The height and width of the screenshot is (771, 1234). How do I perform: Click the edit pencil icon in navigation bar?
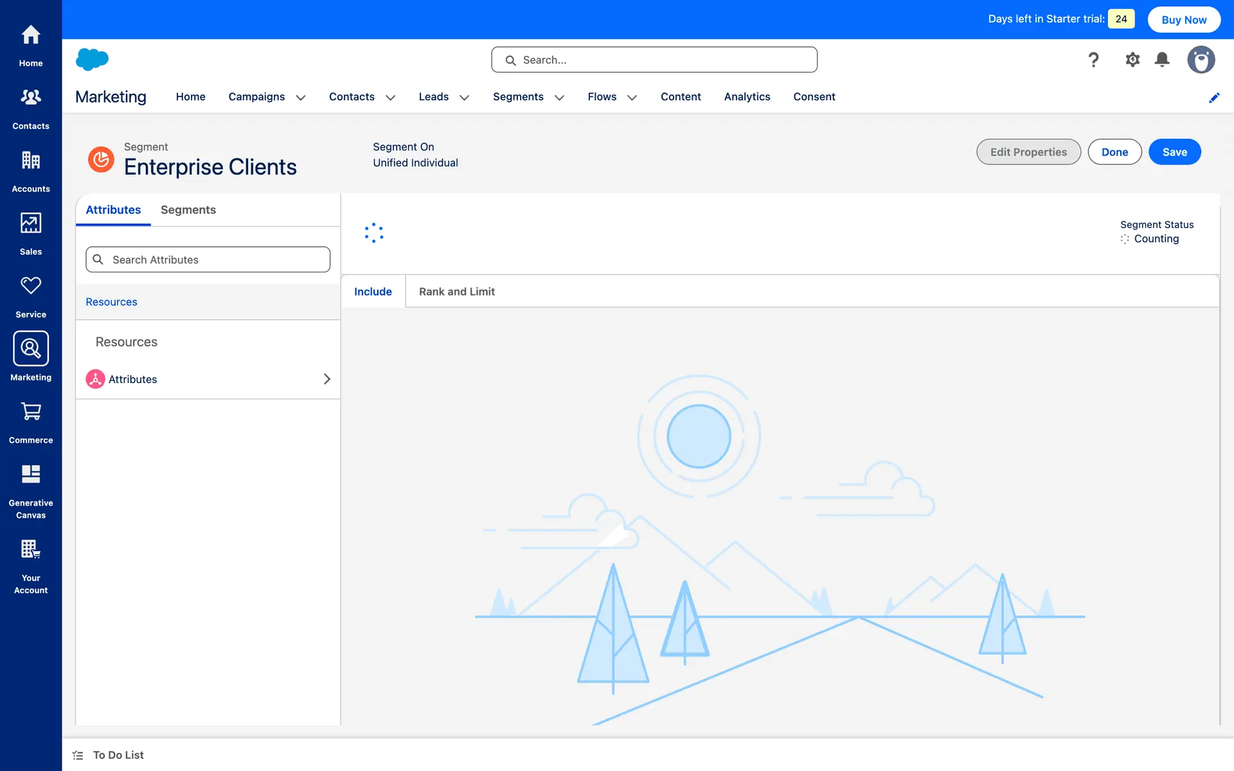tap(1214, 98)
